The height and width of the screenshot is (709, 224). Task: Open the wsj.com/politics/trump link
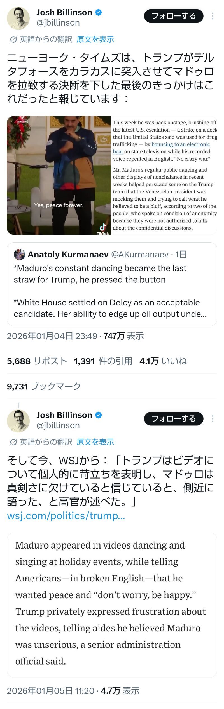66,516
